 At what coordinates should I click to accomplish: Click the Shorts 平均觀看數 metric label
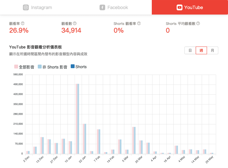181,24
